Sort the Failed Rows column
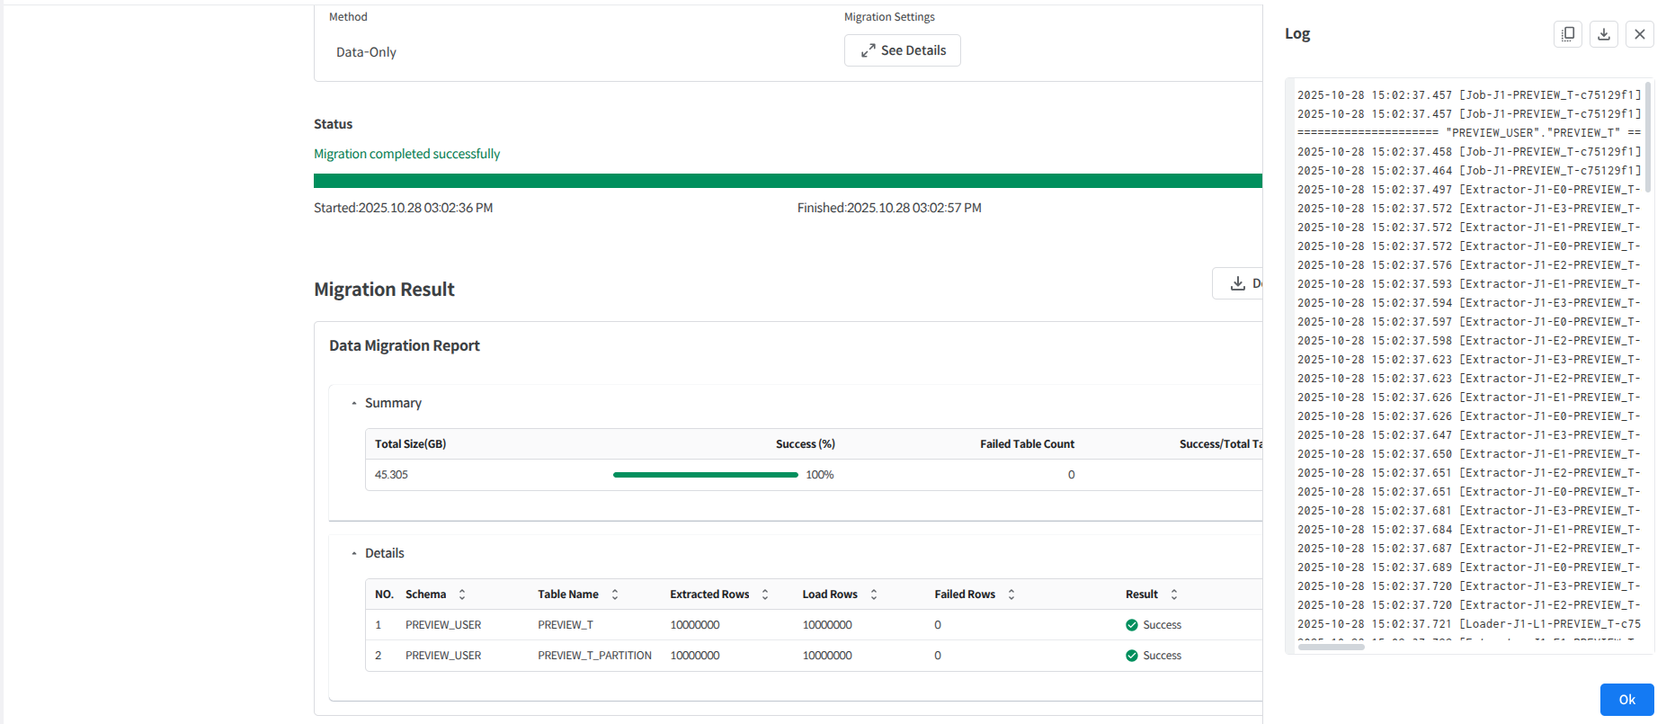 point(1011,594)
